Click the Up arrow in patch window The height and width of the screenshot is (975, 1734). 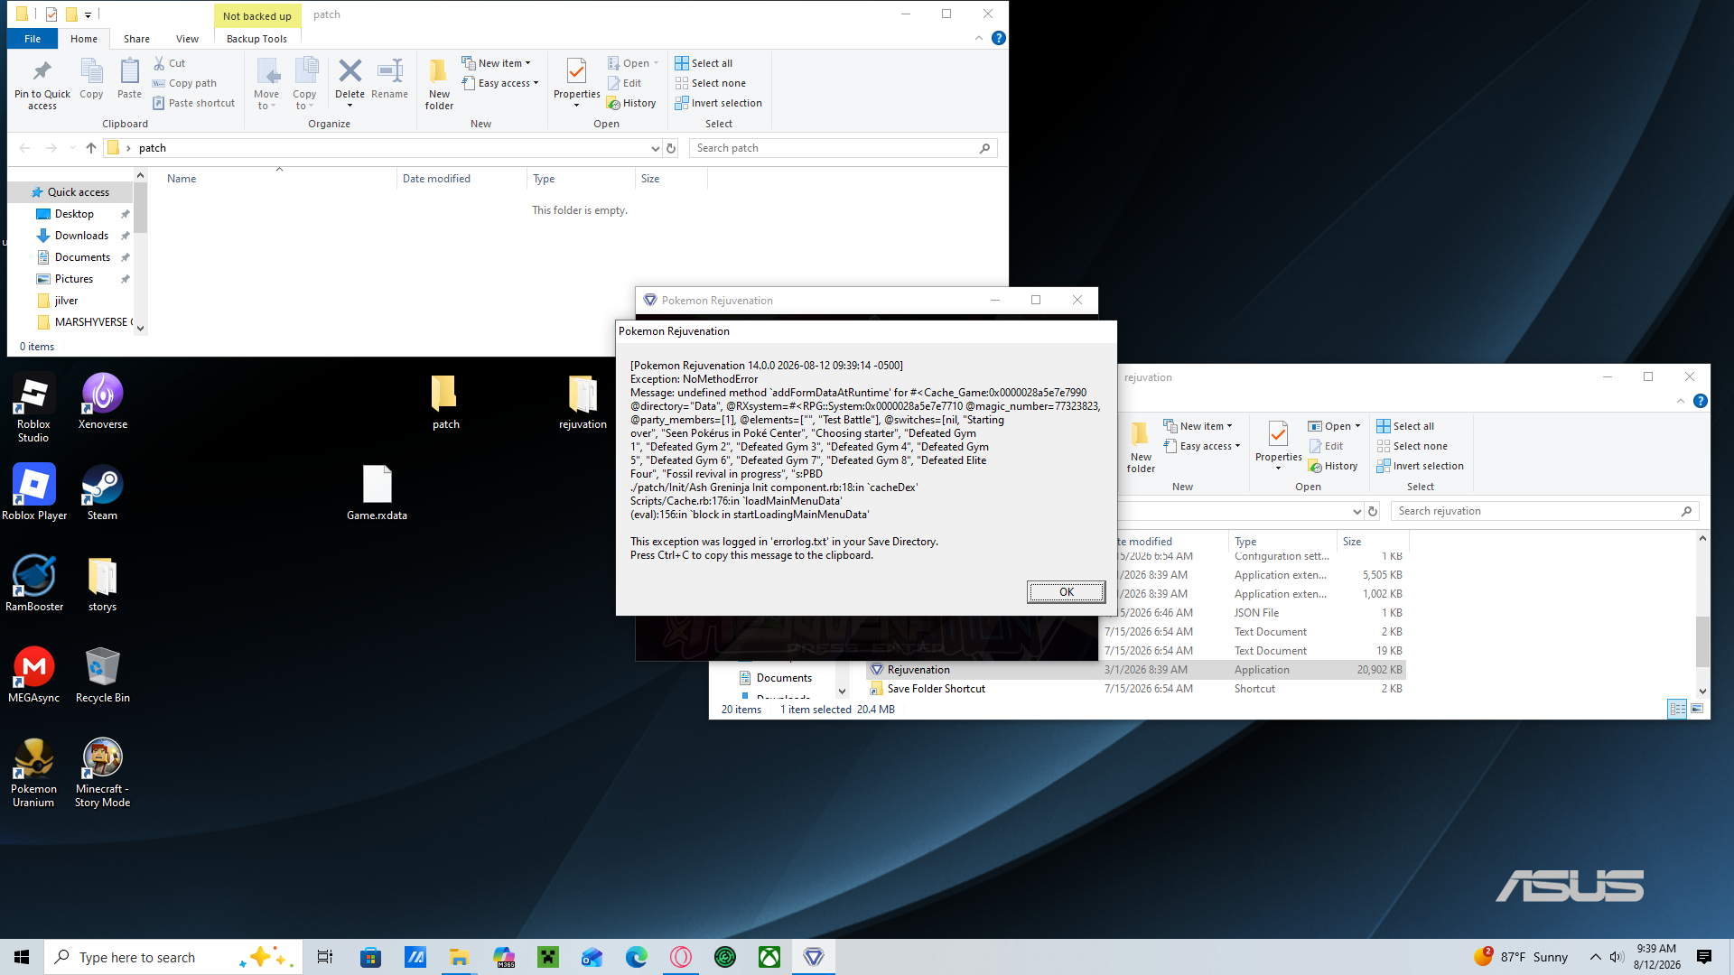[91, 148]
